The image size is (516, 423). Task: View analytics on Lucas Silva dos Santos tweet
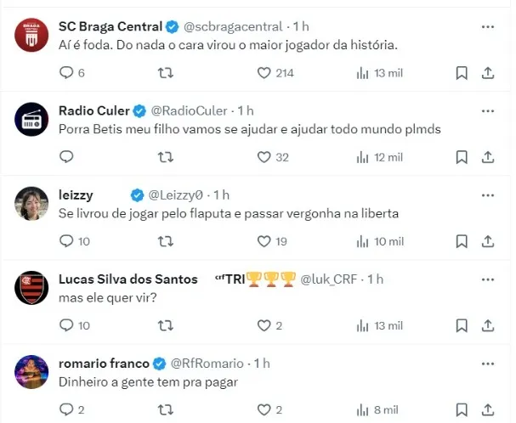(362, 325)
